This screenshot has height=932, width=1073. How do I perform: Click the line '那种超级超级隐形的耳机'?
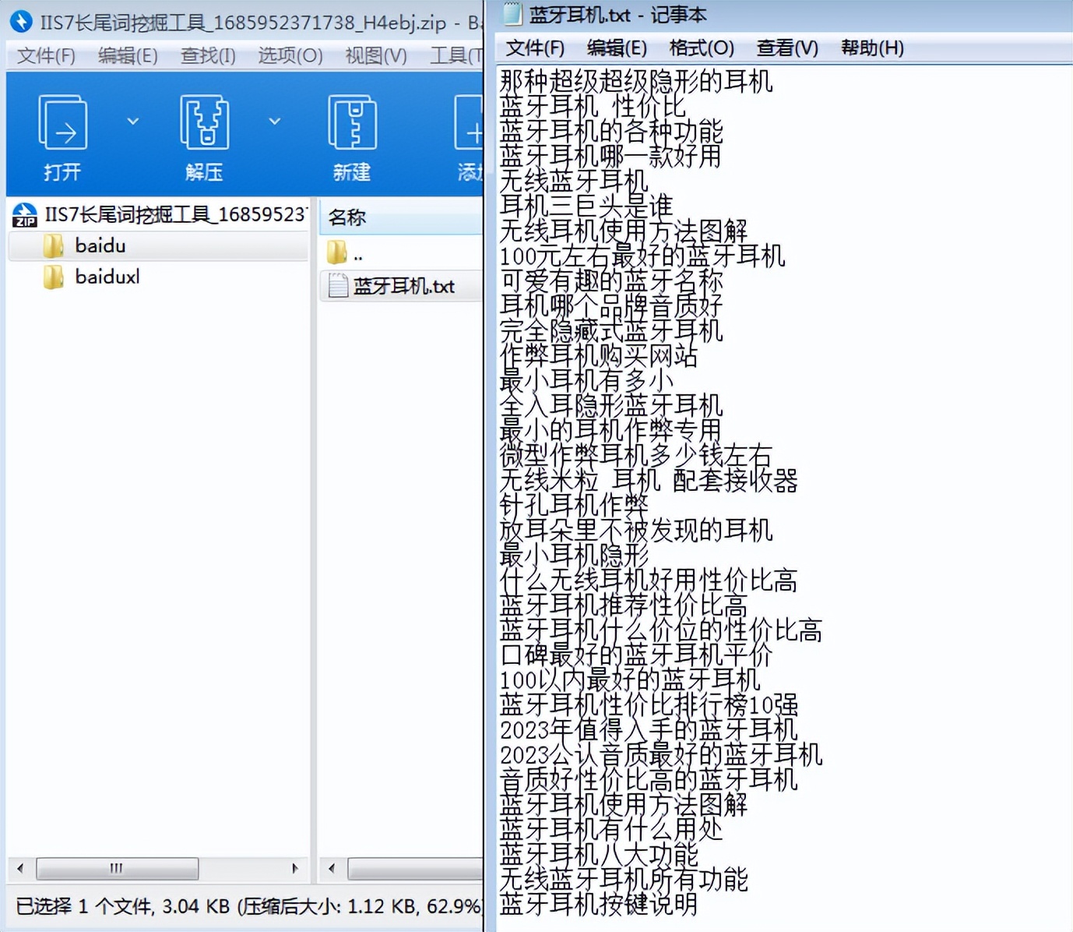tap(636, 81)
